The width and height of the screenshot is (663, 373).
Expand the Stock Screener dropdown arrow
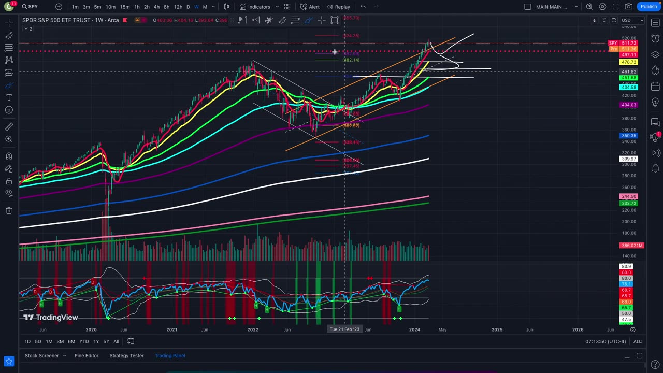point(64,356)
